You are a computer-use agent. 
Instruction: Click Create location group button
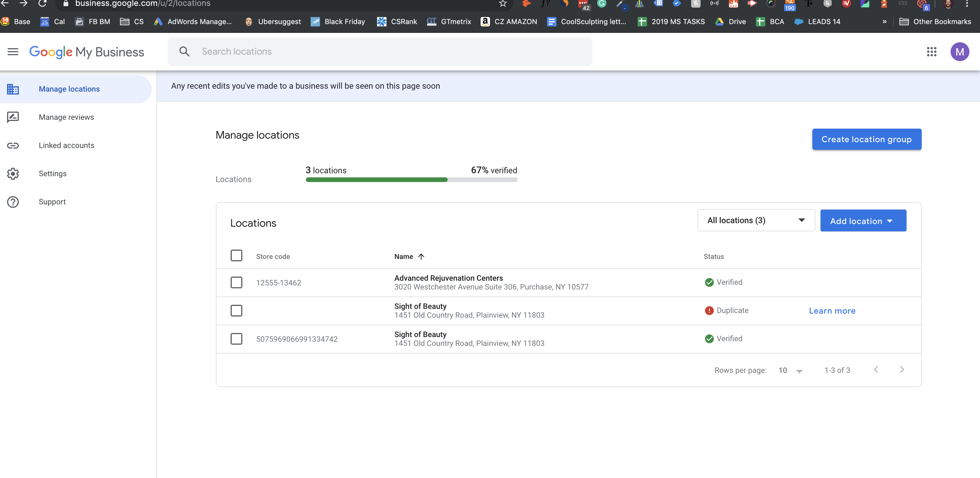(x=866, y=139)
